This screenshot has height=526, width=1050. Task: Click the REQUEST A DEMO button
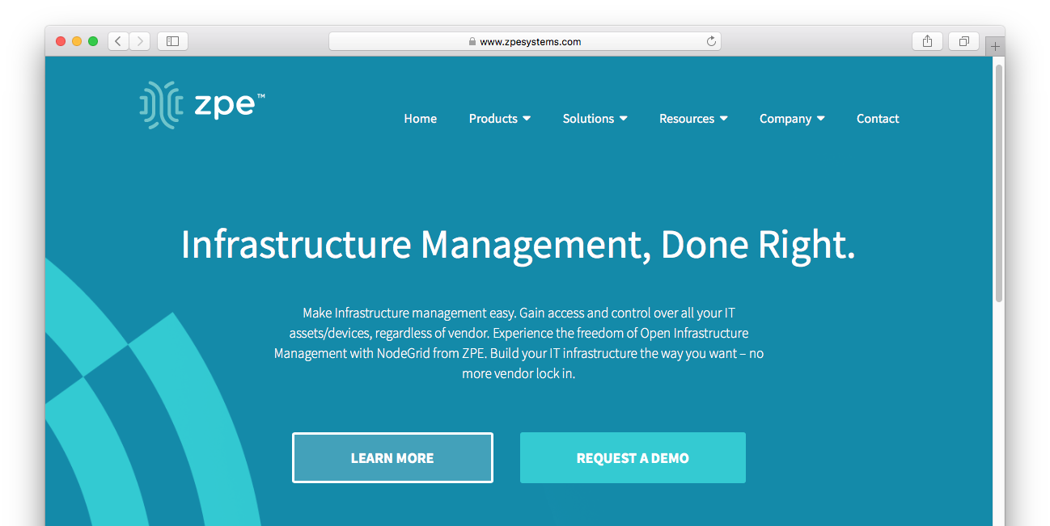click(x=633, y=458)
